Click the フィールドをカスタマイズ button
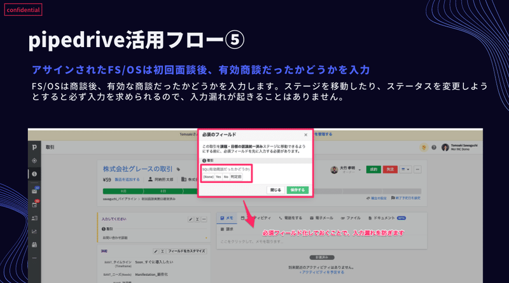 pos(186,251)
